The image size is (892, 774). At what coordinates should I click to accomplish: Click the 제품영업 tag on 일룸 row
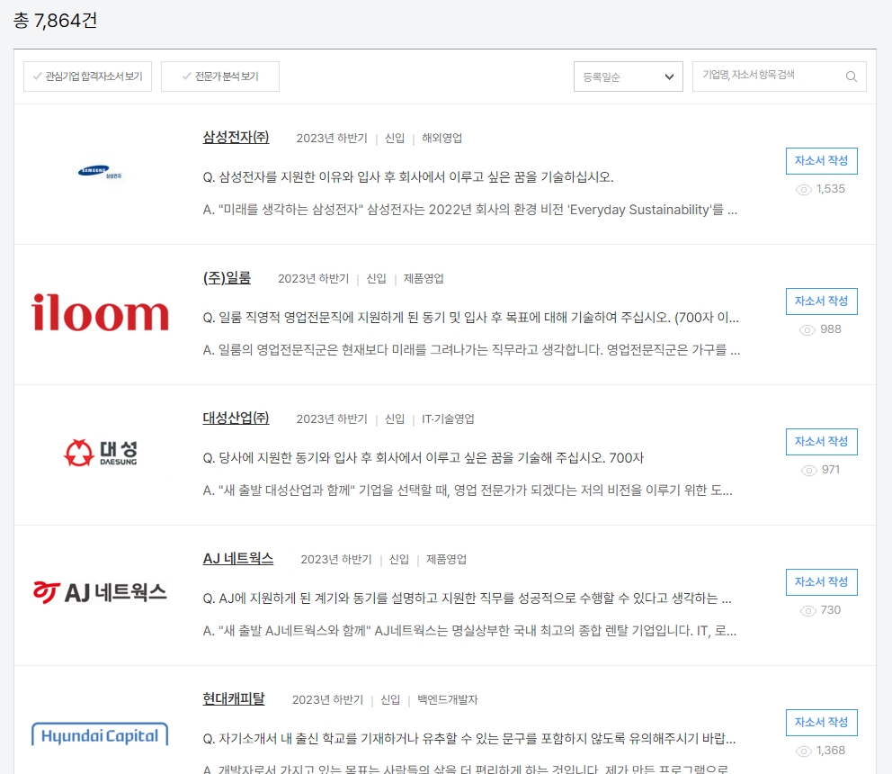pos(424,278)
